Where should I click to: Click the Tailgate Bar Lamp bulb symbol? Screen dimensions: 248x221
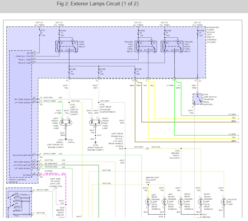coord(224,202)
